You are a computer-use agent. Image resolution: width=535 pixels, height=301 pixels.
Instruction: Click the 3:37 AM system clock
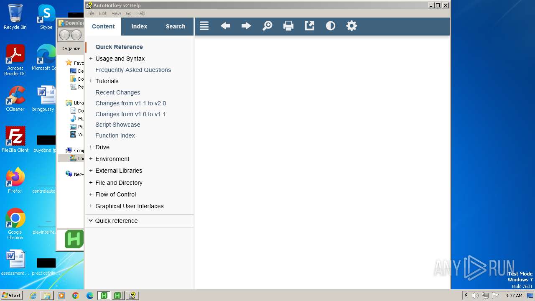[x=514, y=296]
